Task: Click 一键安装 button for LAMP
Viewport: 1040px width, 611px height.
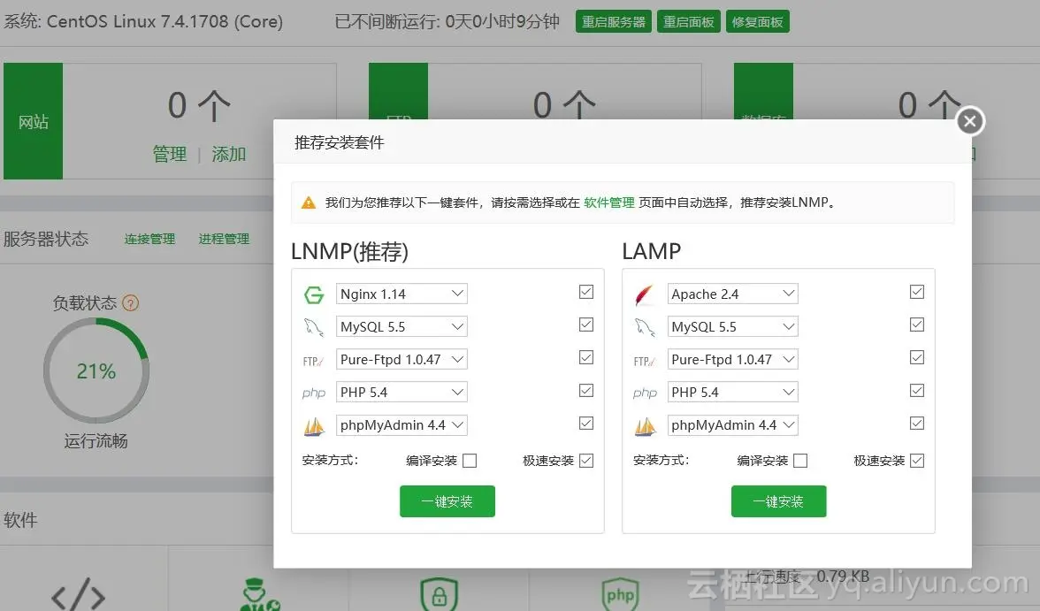Action: tap(778, 500)
